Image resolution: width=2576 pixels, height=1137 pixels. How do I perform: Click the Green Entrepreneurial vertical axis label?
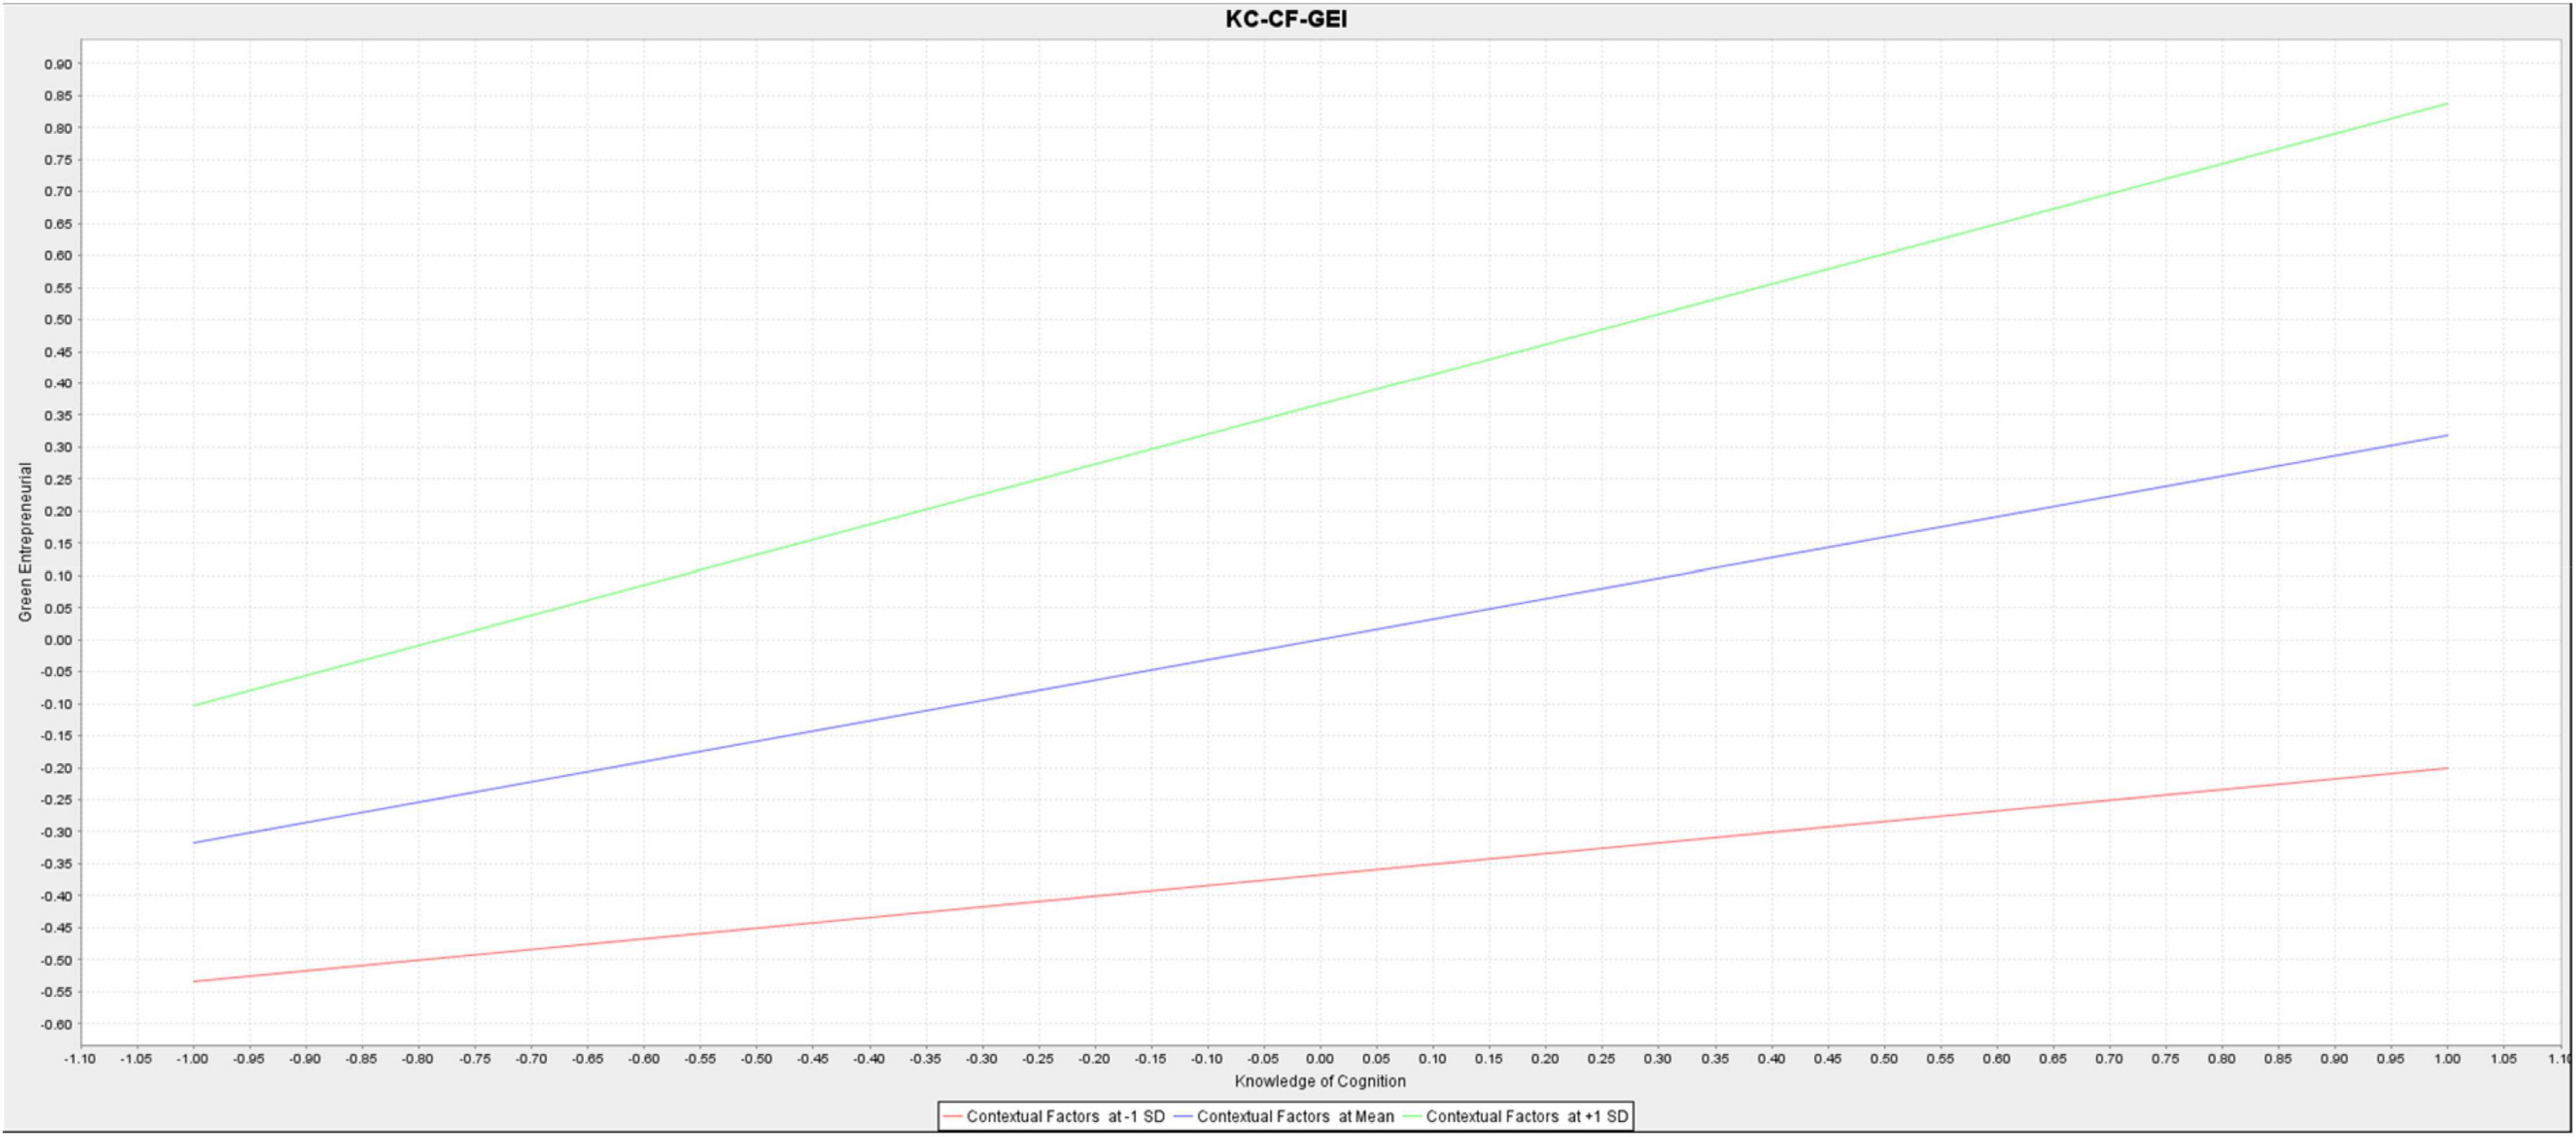26,541
